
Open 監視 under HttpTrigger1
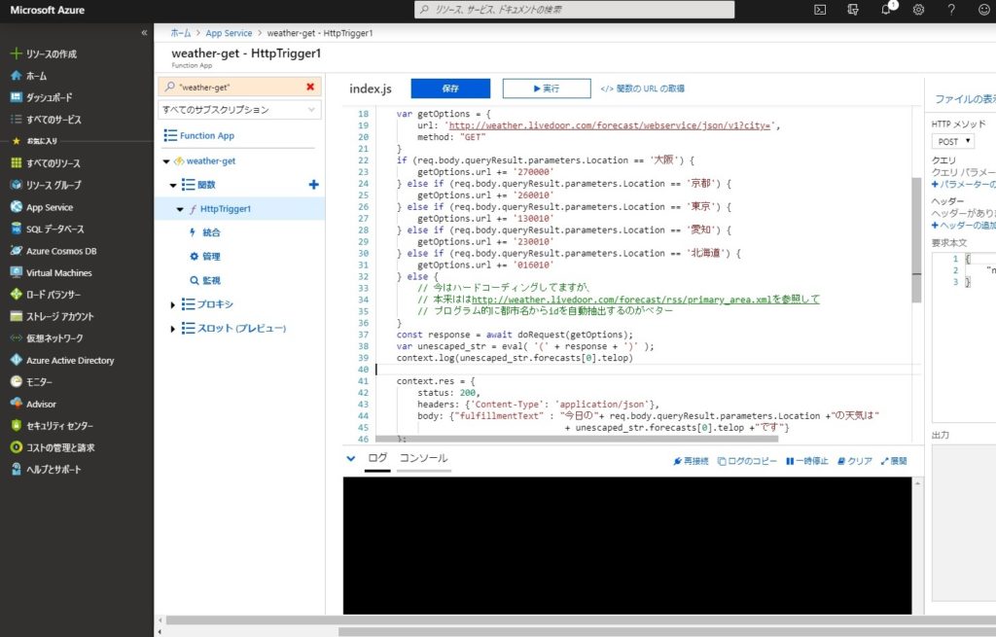(x=211, y=280)
